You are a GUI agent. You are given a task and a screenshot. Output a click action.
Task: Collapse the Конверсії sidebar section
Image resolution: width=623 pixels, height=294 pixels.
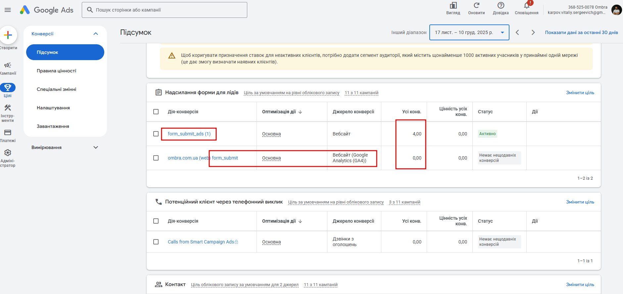tap(96, 34)
